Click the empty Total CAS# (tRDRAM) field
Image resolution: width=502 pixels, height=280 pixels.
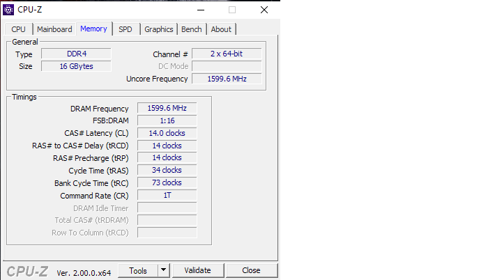[x=167, y=220]
